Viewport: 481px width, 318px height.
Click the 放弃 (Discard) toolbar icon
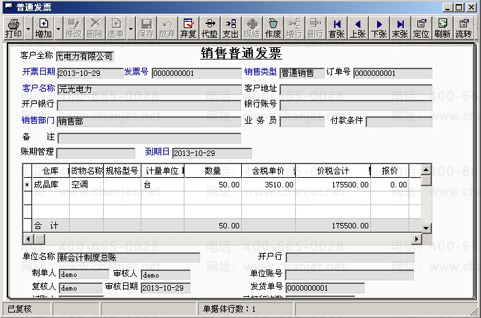coord(167,28)
